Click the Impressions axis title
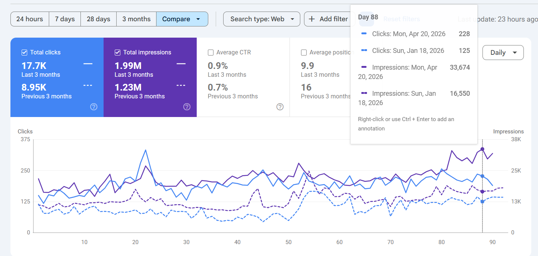This screenshot has height=256, width=538. click(x=508, y=132)
